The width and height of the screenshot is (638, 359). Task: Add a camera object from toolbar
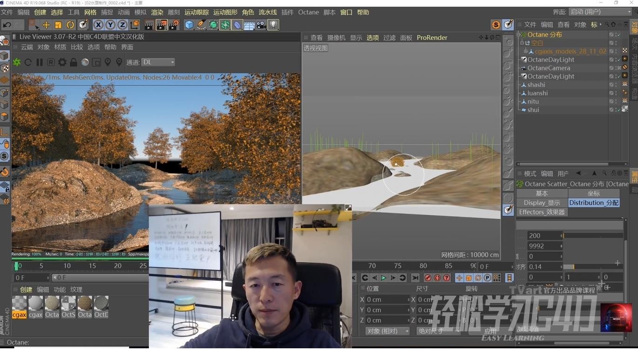pos(261,25)
